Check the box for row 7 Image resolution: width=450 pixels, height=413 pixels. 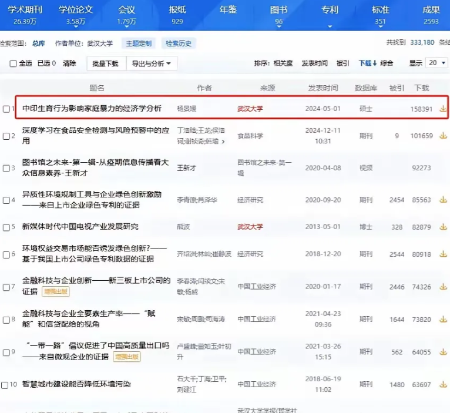[x=6, y=287]
